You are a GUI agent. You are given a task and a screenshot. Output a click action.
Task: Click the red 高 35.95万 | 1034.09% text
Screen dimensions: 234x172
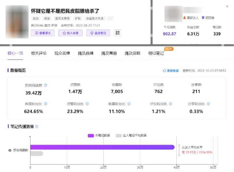coord(197,152)
